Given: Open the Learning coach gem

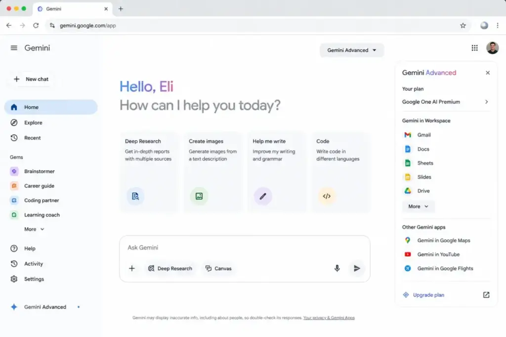Looking at the screenshot, I should coord(35,215).
